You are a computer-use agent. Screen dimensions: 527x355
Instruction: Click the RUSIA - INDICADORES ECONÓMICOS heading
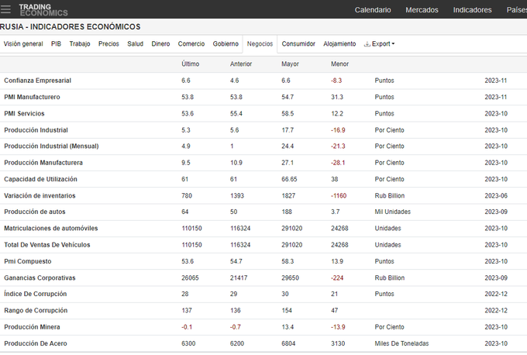[x=71, y=26]
